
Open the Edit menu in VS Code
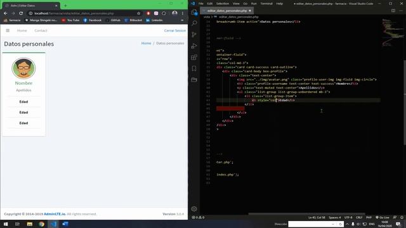pos(210,4)
